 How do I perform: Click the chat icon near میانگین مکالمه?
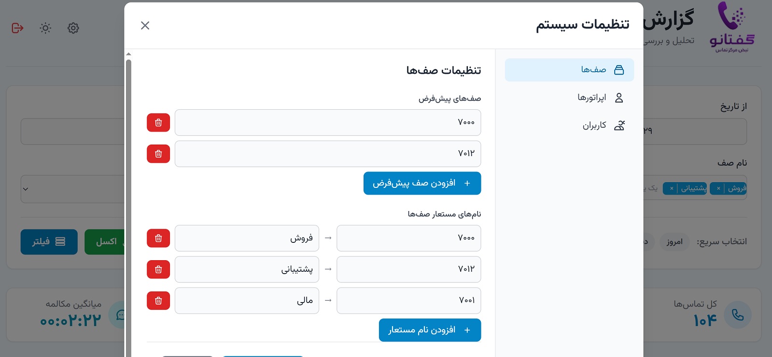[121, 315]
